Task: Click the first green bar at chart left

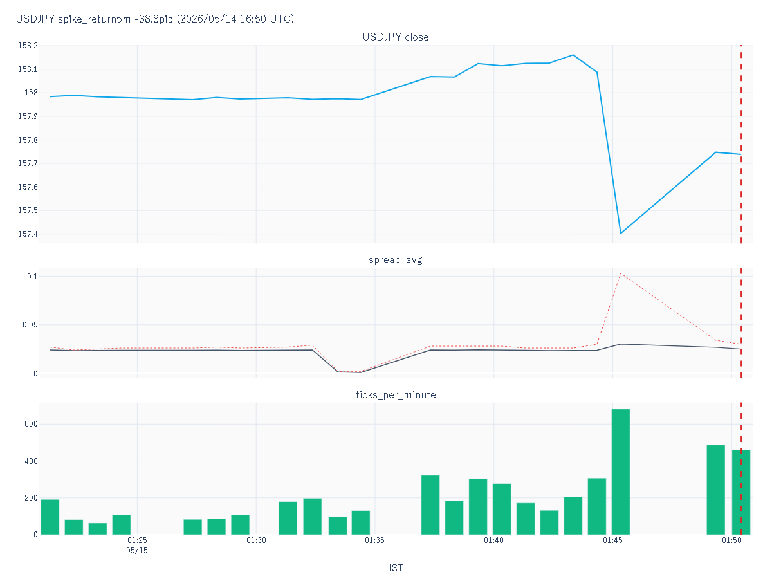Action: [50, 517]
